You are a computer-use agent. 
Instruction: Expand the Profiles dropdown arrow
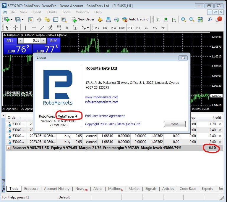22,20
